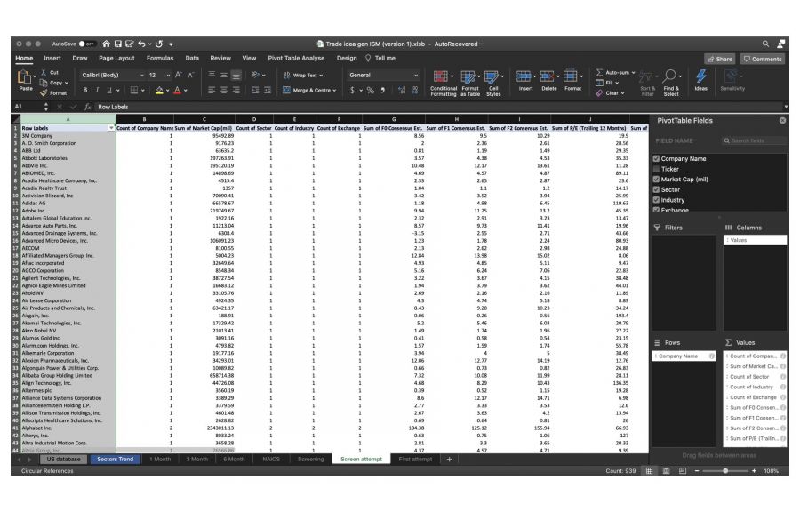This screenshot has width=800, height=512.
Task: Click Conditional Formatting icon
Action: (x=441, y=77)
